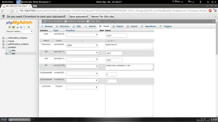This screenshot has width=218, height=122.
Task: Open Function dropdown for ULBandwidth row
Action: coord(82,74)
